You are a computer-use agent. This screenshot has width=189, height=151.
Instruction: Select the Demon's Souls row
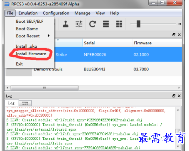(x=93, y=69)
